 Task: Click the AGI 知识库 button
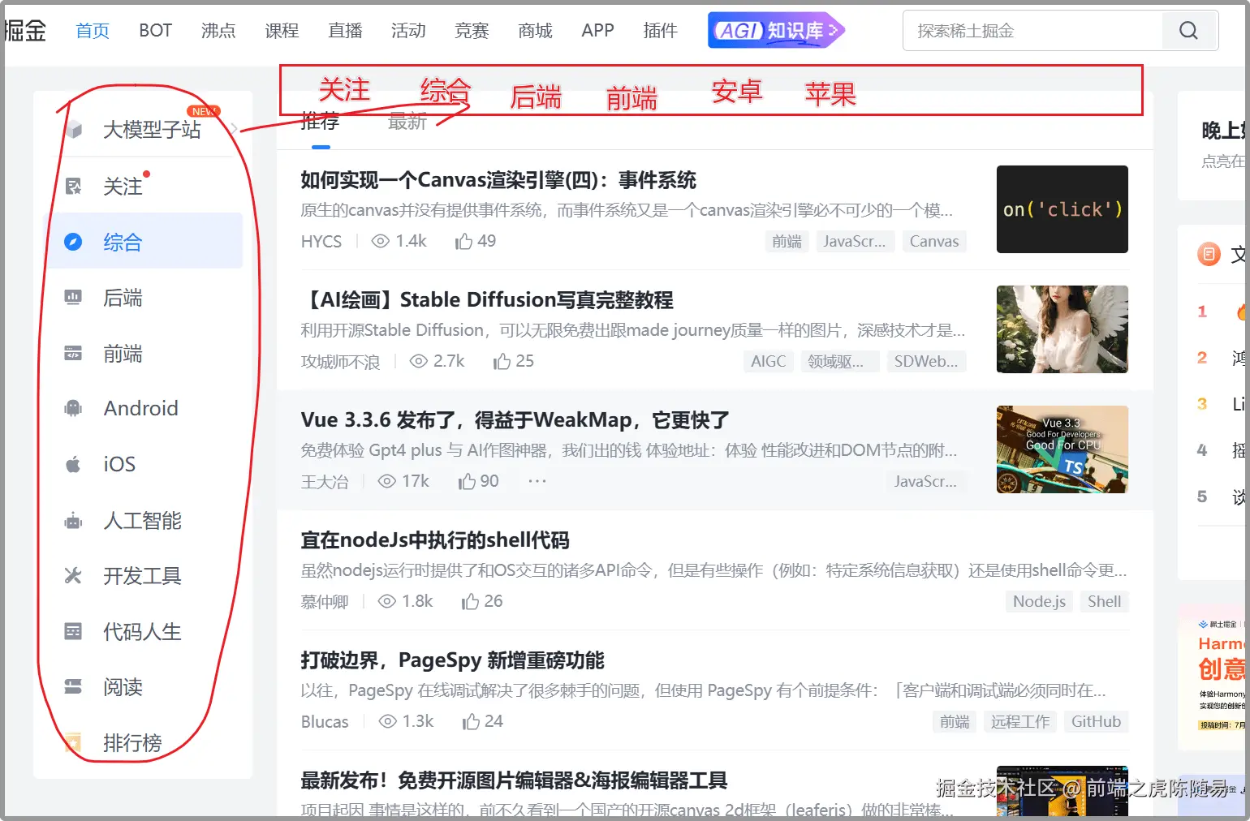tap(775, 30)
